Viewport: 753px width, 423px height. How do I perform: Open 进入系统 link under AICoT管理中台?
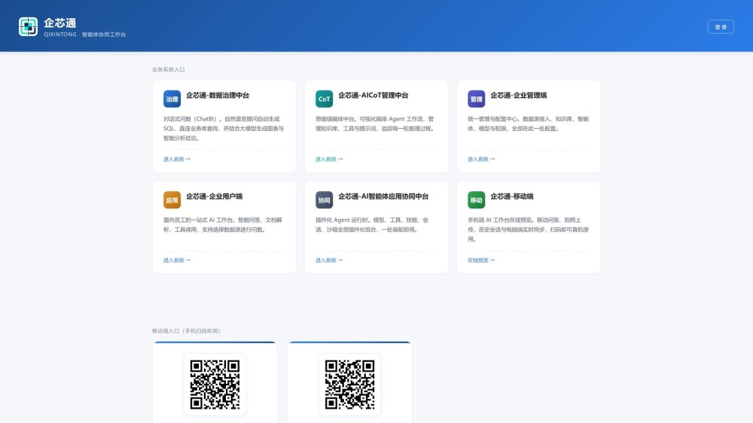point(329,160)
